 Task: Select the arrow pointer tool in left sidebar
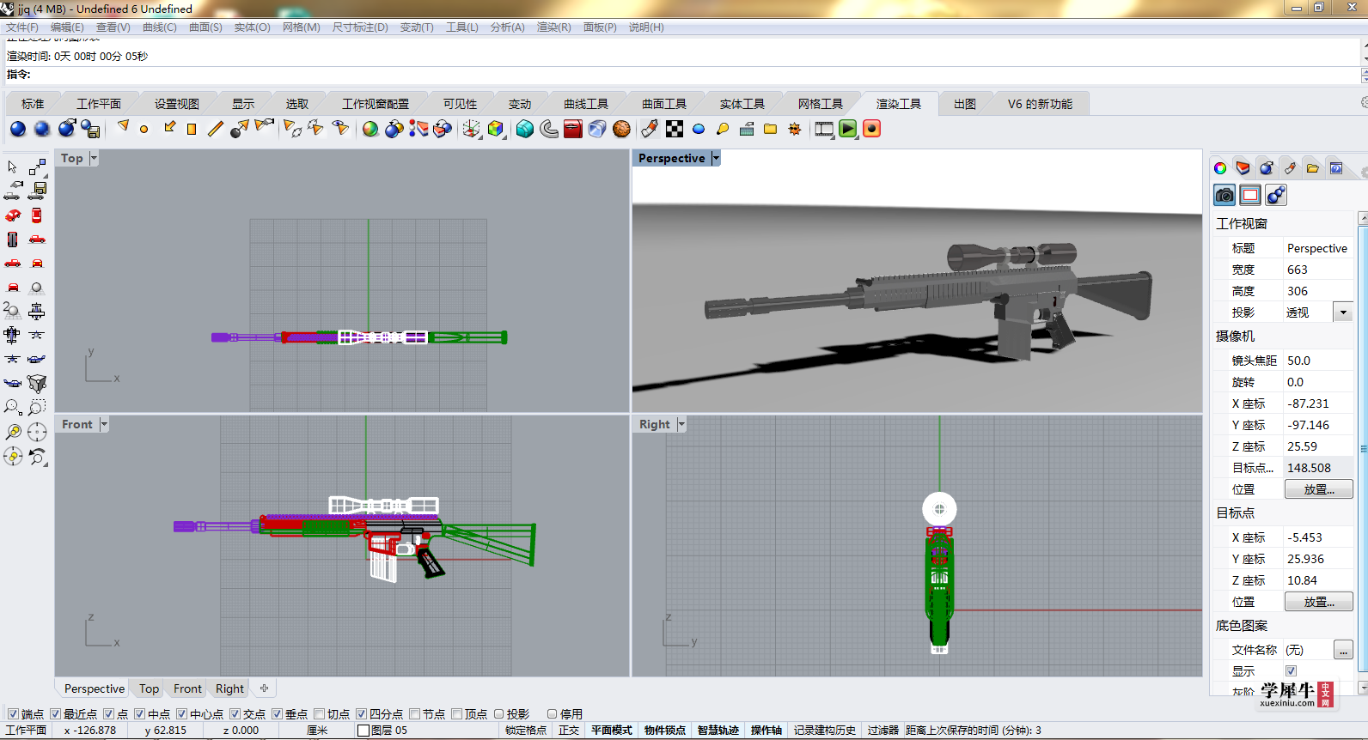(x=13, y=167)
